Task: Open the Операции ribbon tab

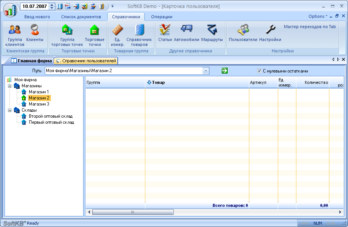Action: tap(162, 17)
